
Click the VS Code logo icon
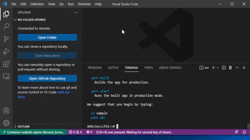(5, 4)
